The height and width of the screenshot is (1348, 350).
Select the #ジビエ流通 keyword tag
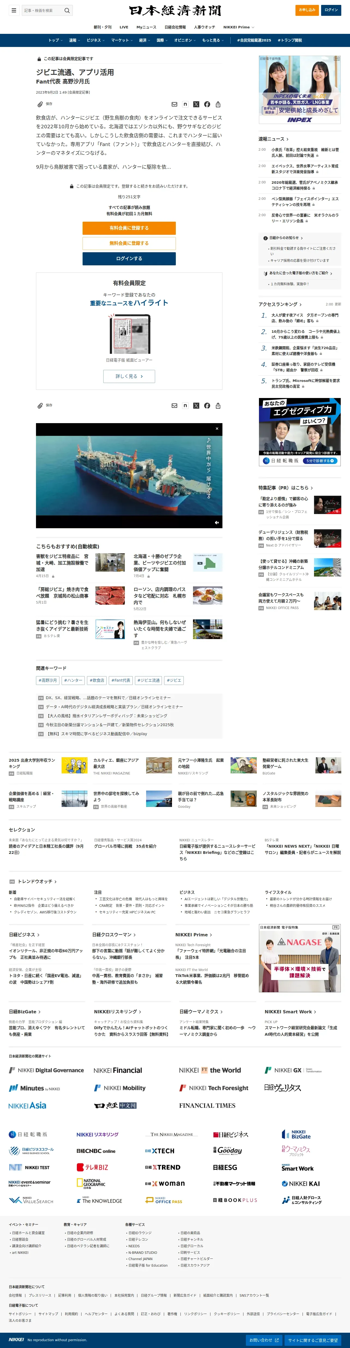(148, 680)
